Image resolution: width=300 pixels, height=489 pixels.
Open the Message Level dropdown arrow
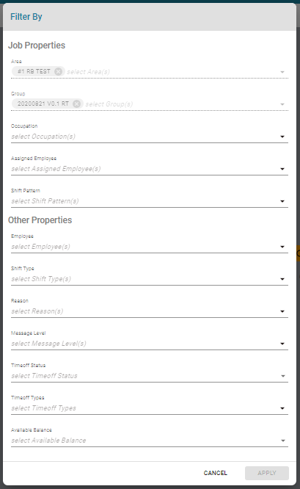click(x=282, y=344)
